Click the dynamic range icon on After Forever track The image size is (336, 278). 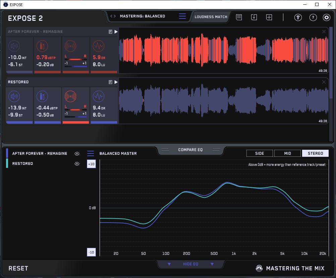[98, 46]
